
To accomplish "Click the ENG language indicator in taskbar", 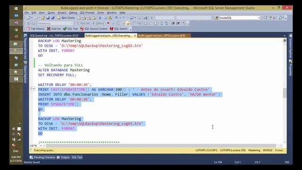I will (16, 151).
